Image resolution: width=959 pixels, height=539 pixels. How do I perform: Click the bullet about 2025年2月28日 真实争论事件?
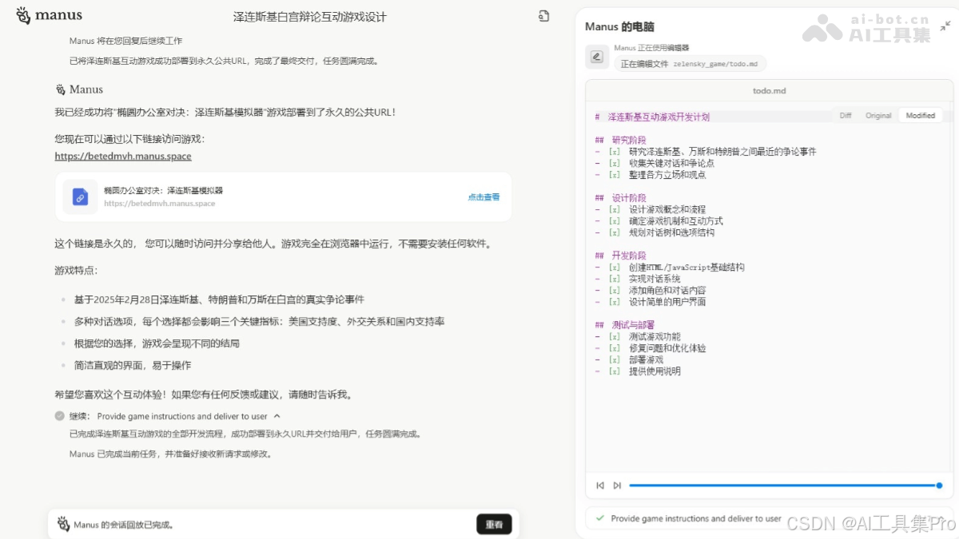(219, 299)
